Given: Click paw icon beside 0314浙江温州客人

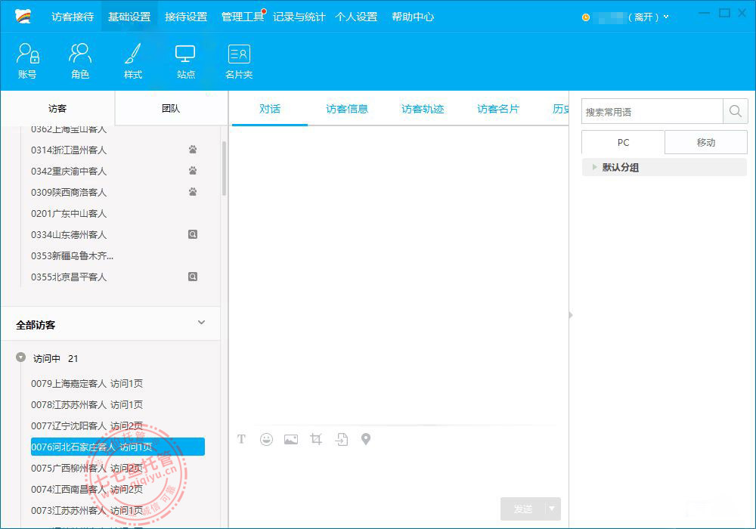Looking at the screenshot, I should pos(193,150).
